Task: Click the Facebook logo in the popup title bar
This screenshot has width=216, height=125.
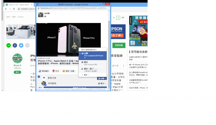Action: point(37,4)
